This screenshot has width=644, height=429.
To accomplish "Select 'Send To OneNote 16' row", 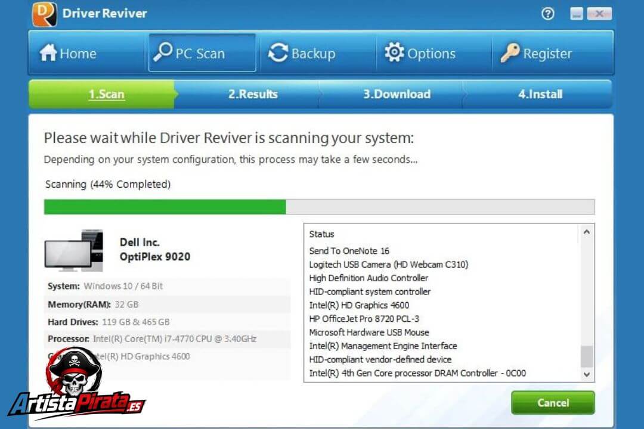I will [349, 251].
